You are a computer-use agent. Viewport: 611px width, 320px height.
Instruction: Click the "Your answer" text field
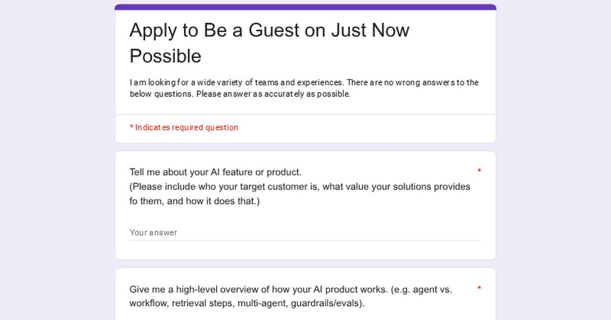tap(305, 233)
